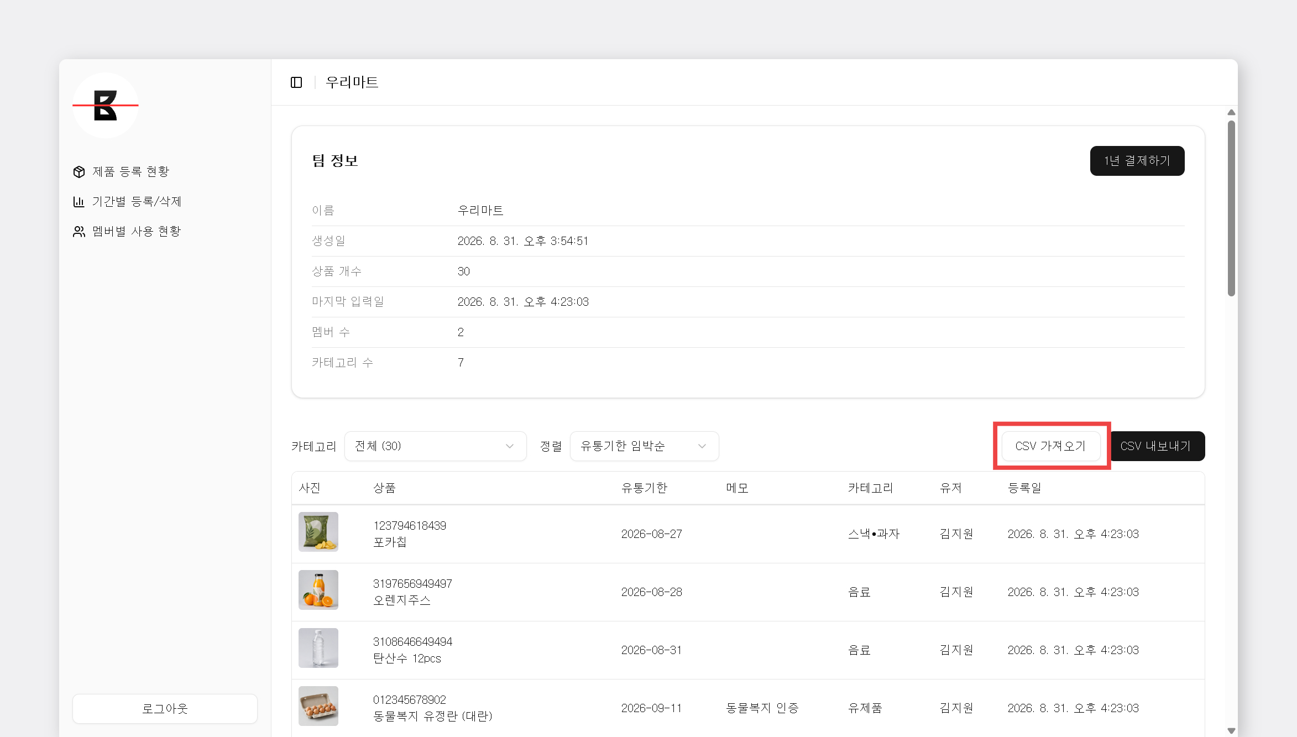Click the 사진 column header
This screenshot has height=737, width=1297.
point(310,488)
